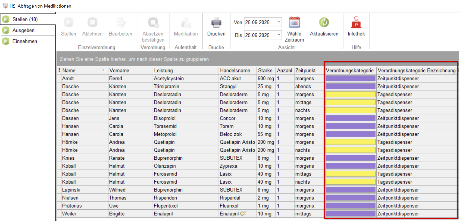Sort by the Name column header
This screenshot has height=221, width=459.
tap(81, 70)
